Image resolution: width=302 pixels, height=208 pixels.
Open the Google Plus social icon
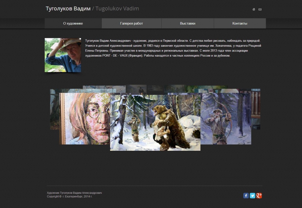259,195
